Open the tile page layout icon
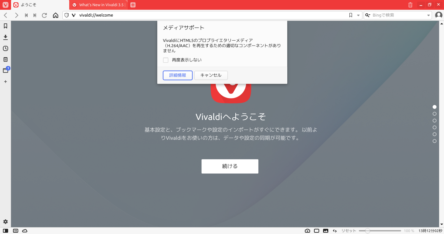This screenshot has height=234, width=444. pyautogui.click(x=317, y=231)
